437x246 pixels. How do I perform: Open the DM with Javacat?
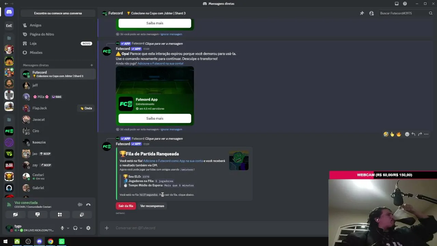point(58,120)
